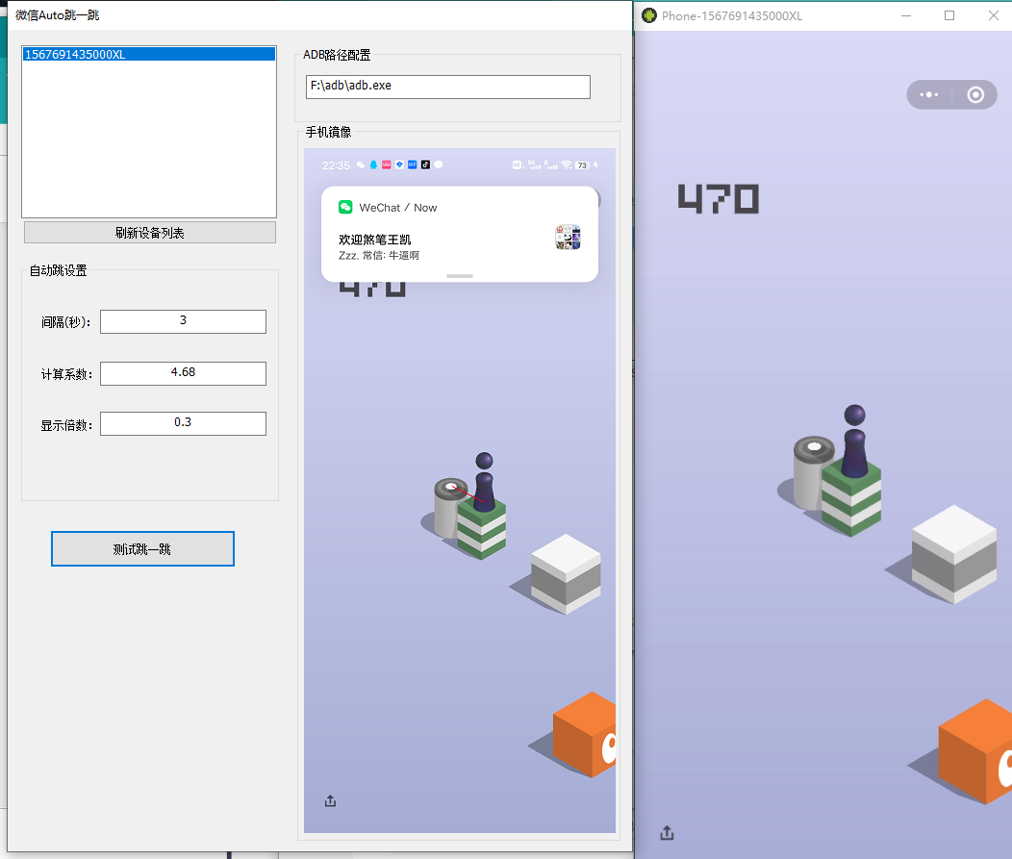This screenshot has height=859, width=1012.
Task: Open WeChat notification in the phone mirror
Action: pyautogui.click(x=460, y=234)
